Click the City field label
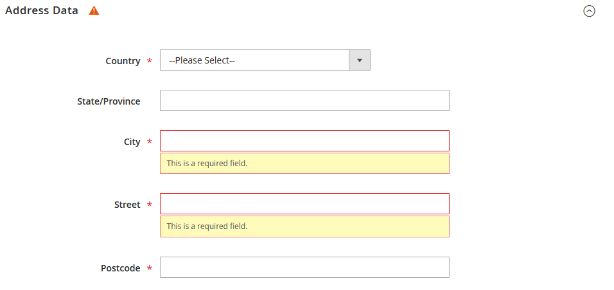Viewport: 614px width, 290px height. pos(132,142)
